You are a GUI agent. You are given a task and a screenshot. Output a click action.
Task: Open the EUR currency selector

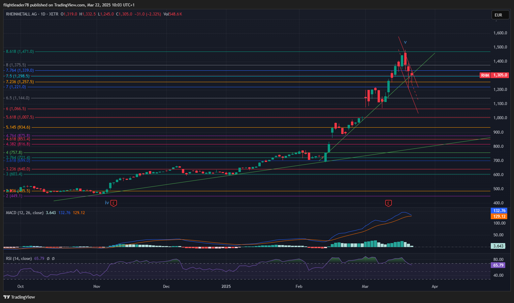pos(500,15)
